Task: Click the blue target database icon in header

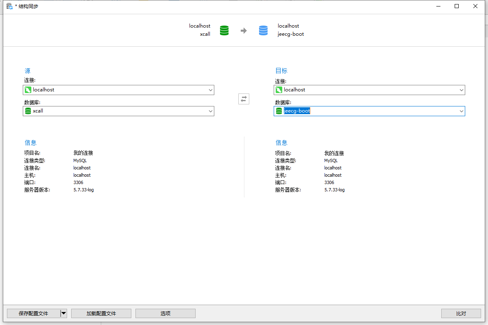Action: pyautogui.click(x=263, y=30)
